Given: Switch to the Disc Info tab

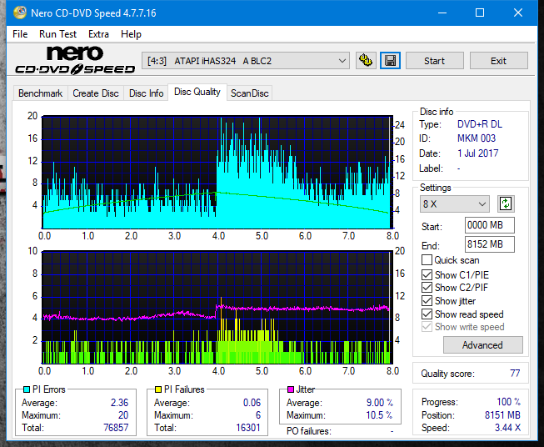Looking at the screenshot, I should click(146, 93).
